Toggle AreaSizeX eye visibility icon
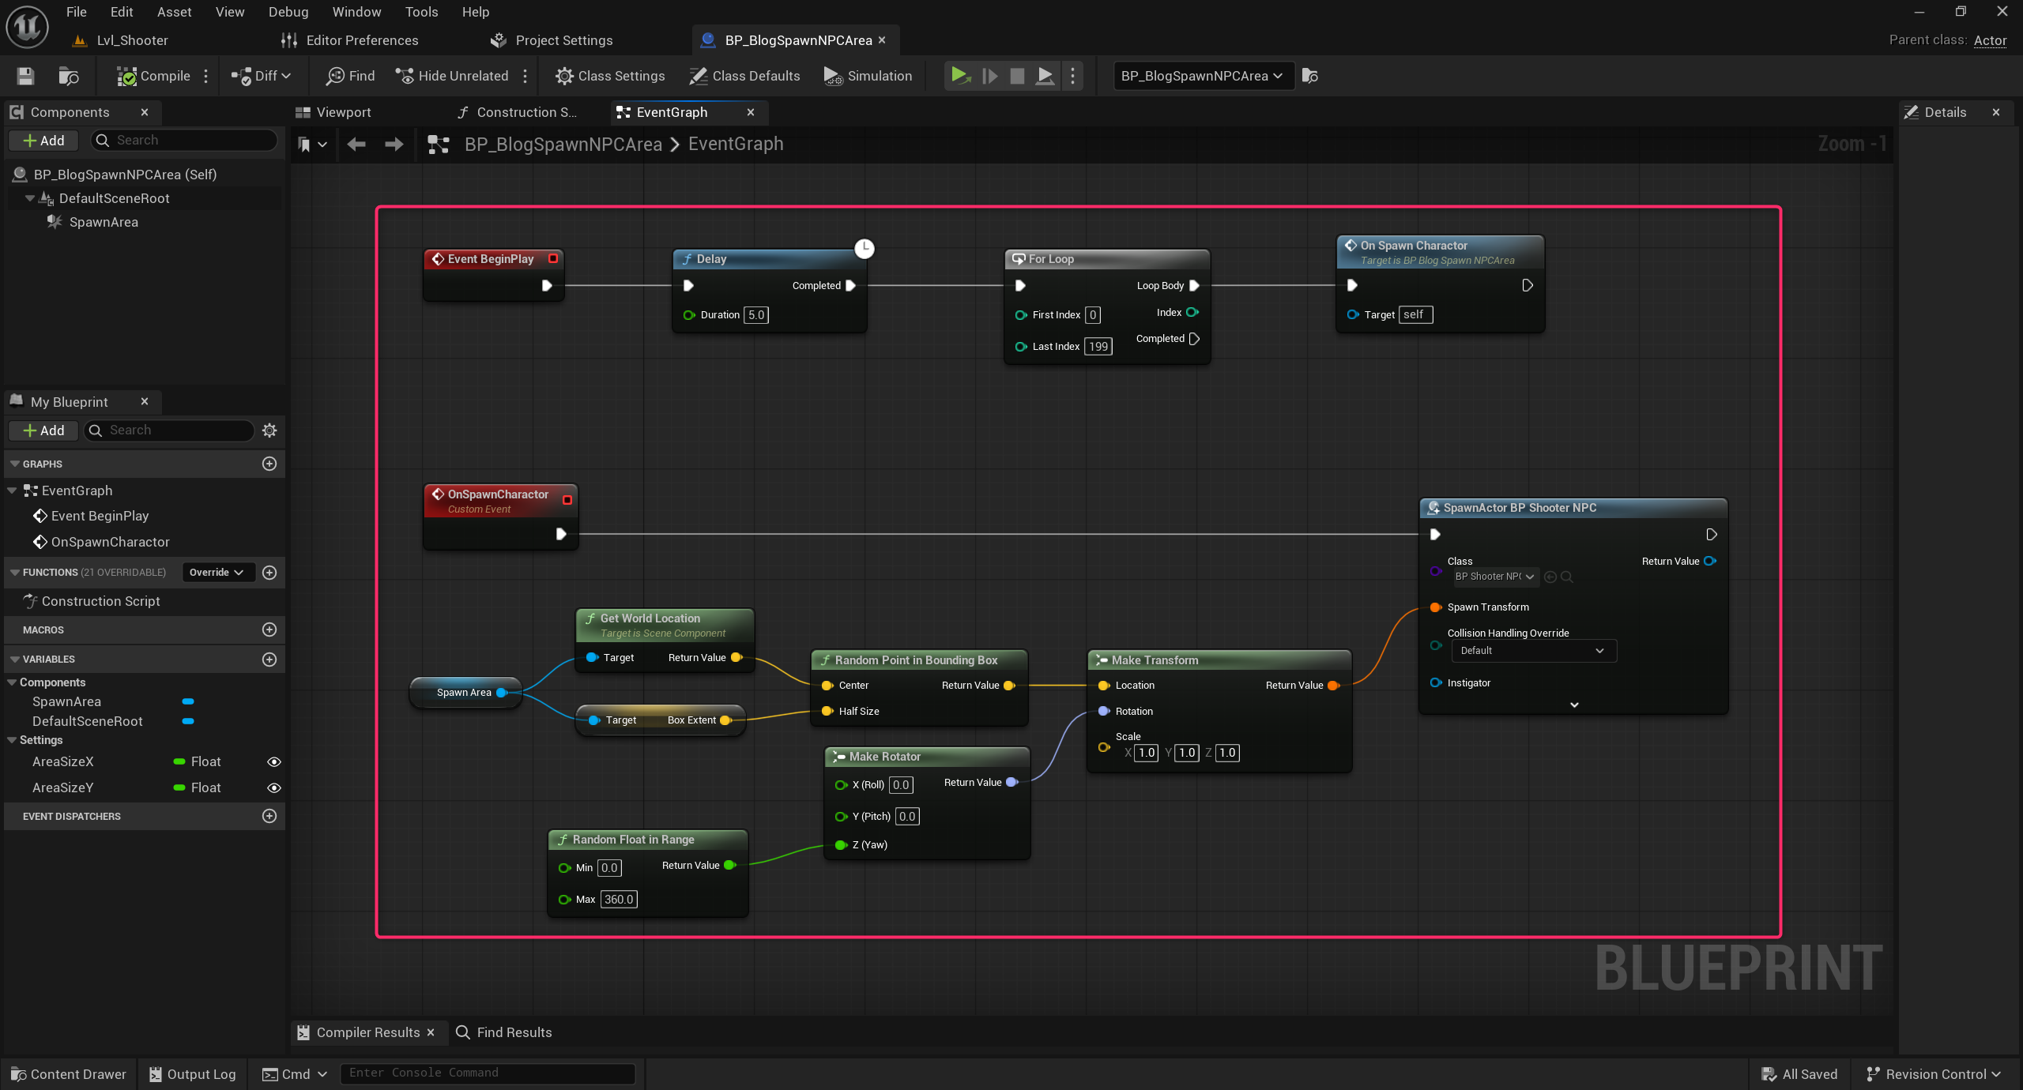This screenshot has width=2023, height=1090. point(273,762)
